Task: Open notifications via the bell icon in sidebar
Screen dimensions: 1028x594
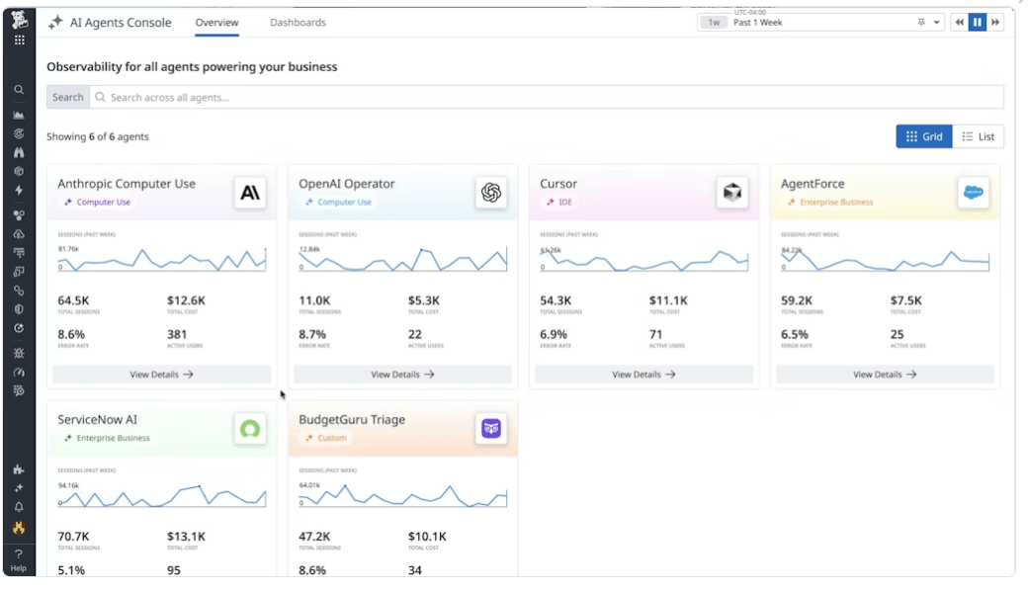Action: tap(17, 507)
